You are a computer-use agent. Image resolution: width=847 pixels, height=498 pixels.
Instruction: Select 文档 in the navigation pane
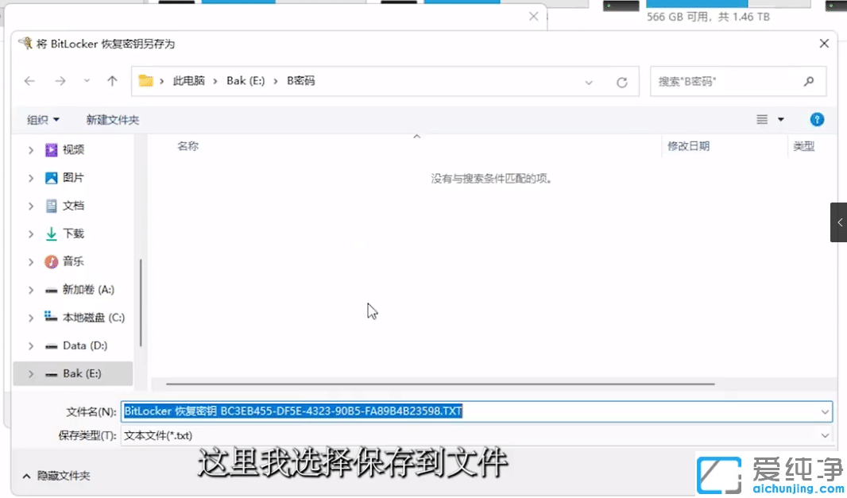click(x=73, y=206)
